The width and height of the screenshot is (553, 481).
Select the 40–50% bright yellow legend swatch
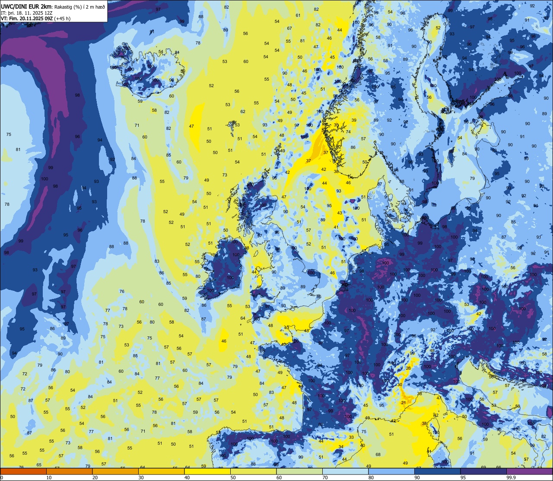click(207, 471)
